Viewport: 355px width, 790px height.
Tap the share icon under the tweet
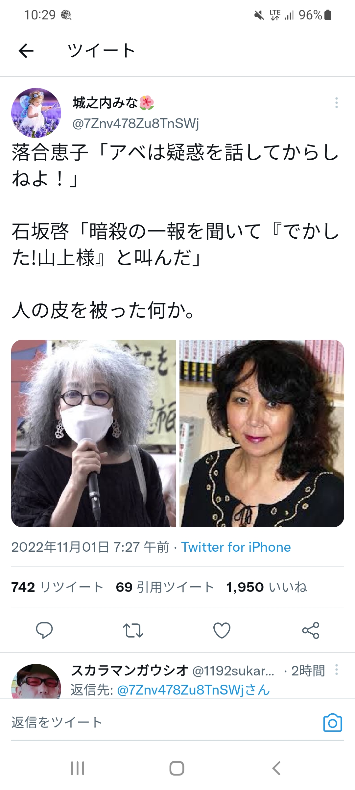[311, 630]
